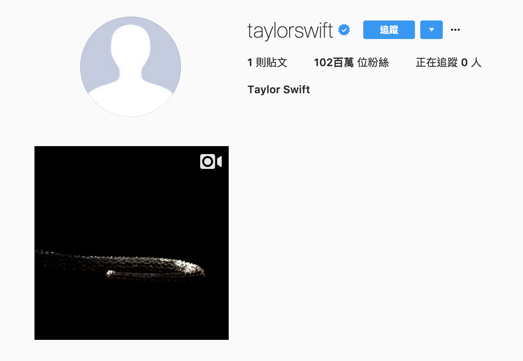
Task: Click the video camera icon on post
Action: (x=211, y=162)
